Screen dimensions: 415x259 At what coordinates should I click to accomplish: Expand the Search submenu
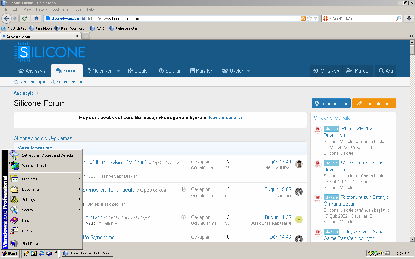coord(45,210)
